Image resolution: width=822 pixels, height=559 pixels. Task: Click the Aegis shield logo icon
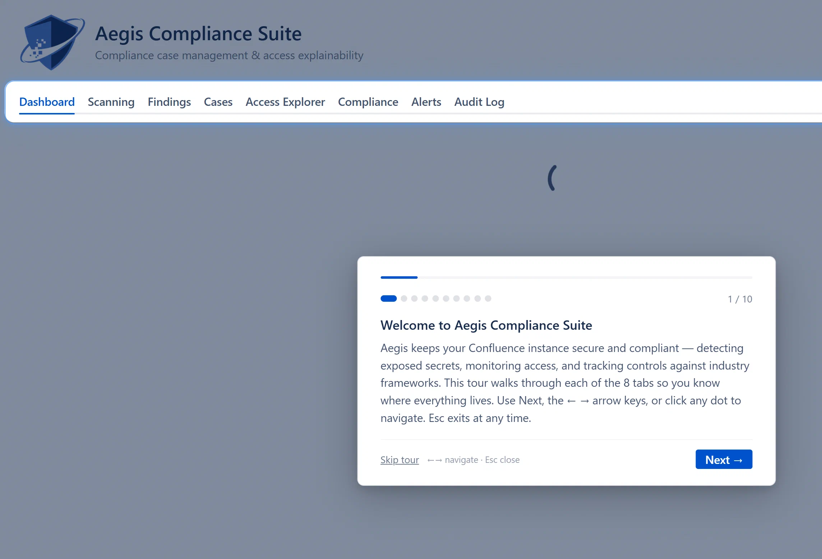[52, 42]
